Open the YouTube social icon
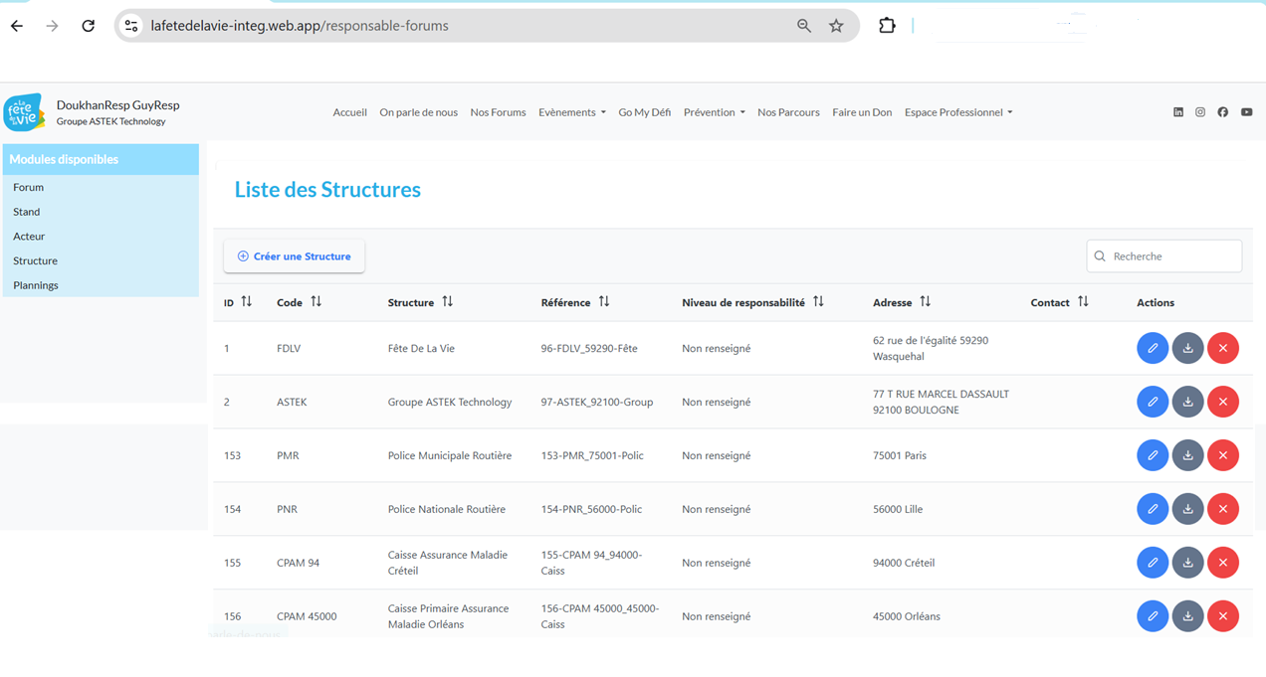Image resolution: width=1266 pixels, height=677 pixels. click(x=1246, y=112)
